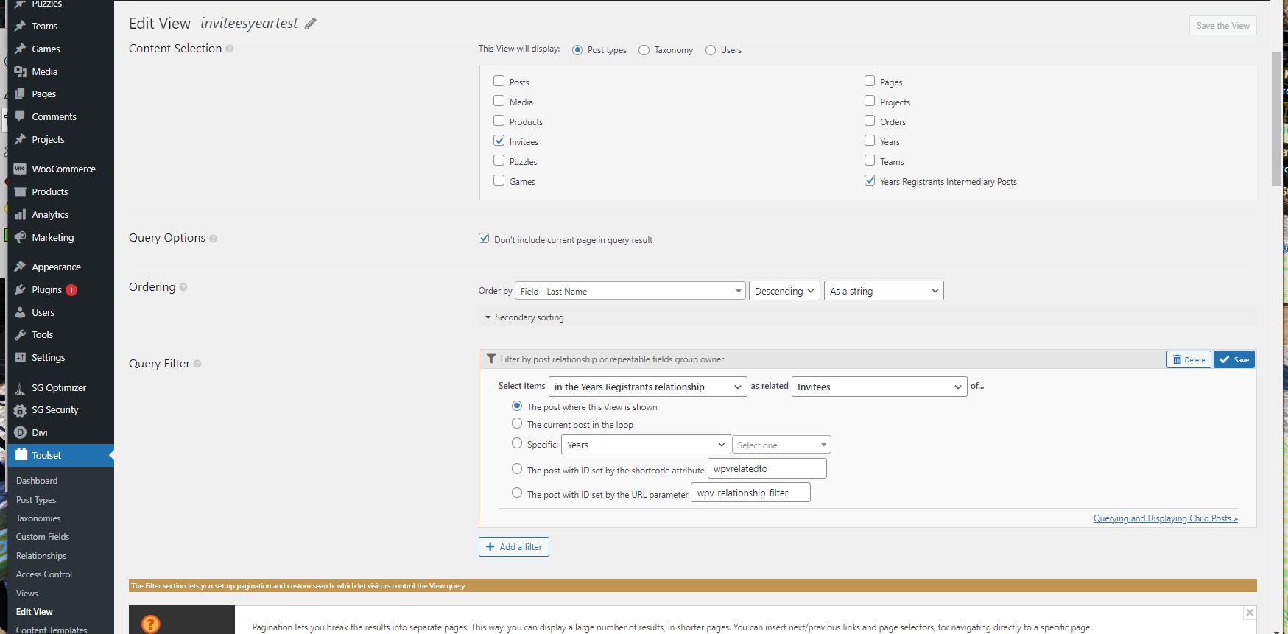Select The current post in the loop
The width and height of the screenshot is (1288, 634).
pos(517,423)
